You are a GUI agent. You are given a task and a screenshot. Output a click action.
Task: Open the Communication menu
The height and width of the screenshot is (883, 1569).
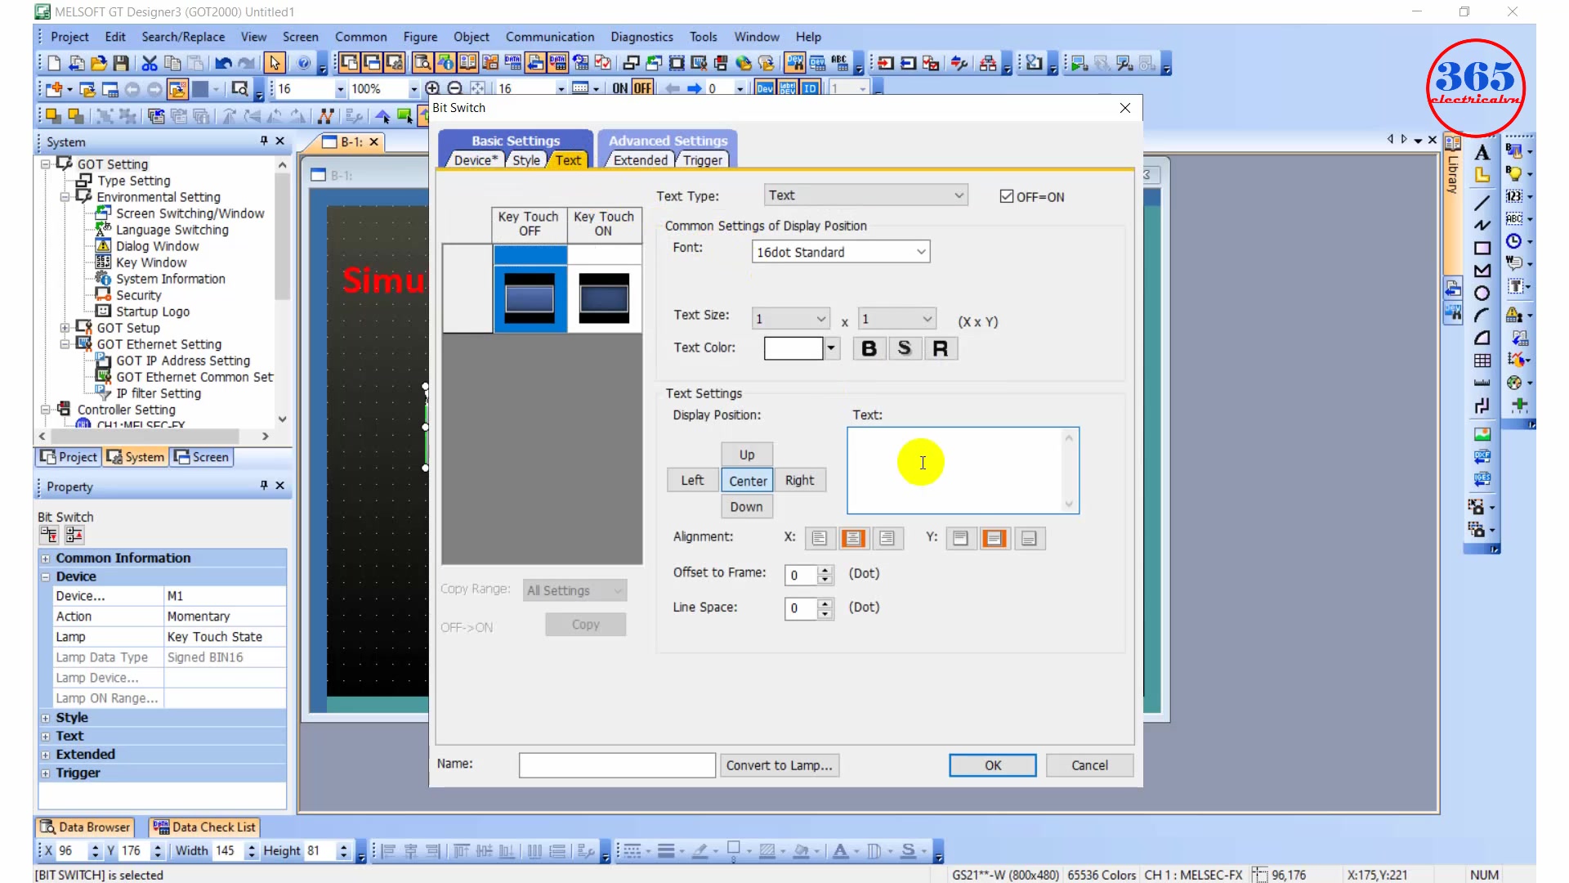tap(550, 37)
